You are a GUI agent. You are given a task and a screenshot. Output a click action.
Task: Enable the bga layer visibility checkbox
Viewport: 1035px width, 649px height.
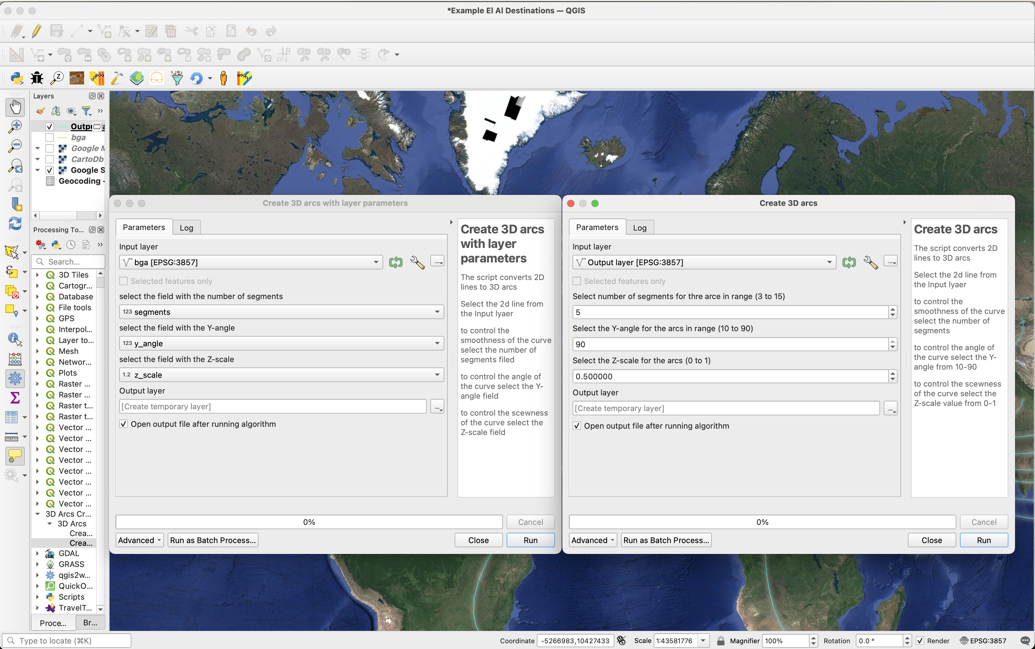[50, 137]
